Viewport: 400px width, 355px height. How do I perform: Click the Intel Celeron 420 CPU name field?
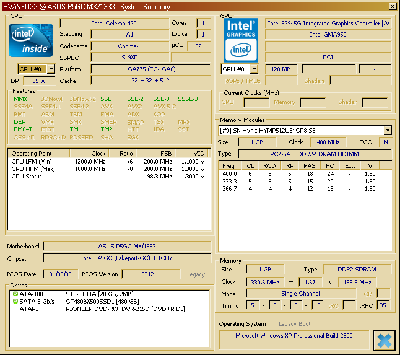114,23
